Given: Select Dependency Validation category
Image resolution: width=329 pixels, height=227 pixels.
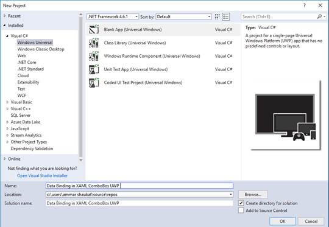Looking at the screenshot, I should click(x=32, y=148).
